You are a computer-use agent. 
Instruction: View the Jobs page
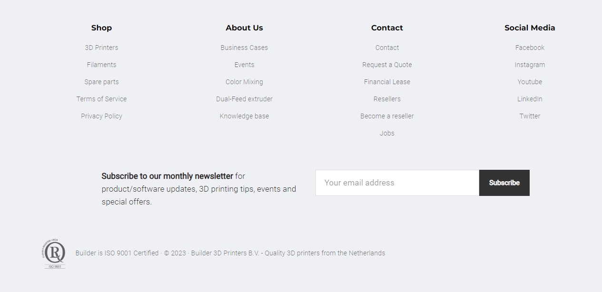(x=387, y=133)
